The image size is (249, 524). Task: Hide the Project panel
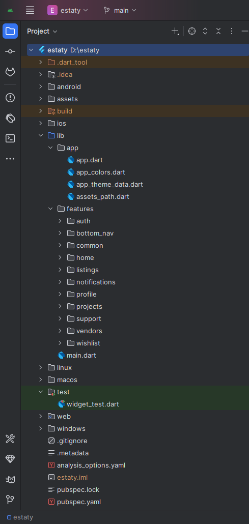pyautogui.click(x=244, y=31)
